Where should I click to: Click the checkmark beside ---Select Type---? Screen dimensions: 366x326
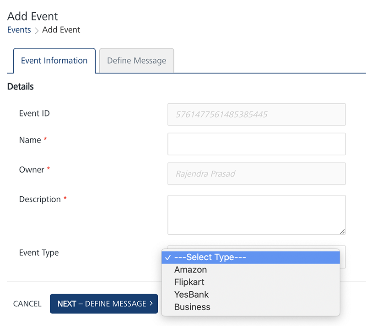[x=168, y=258]
